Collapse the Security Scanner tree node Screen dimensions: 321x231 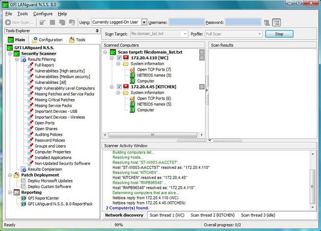10,54
